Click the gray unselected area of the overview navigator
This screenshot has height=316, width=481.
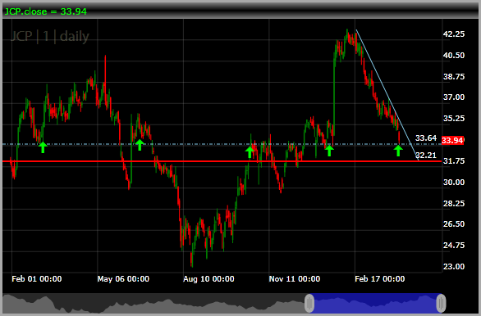pos(153,303)
